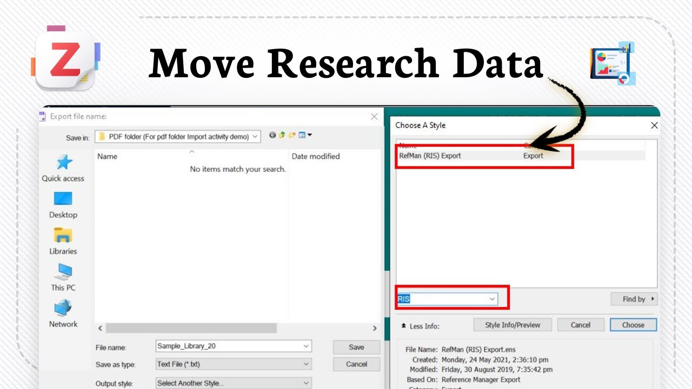Open Quick access in Export dialog sidebar
The width and height of the screenshot is (692, 389).
click(63, 169)
